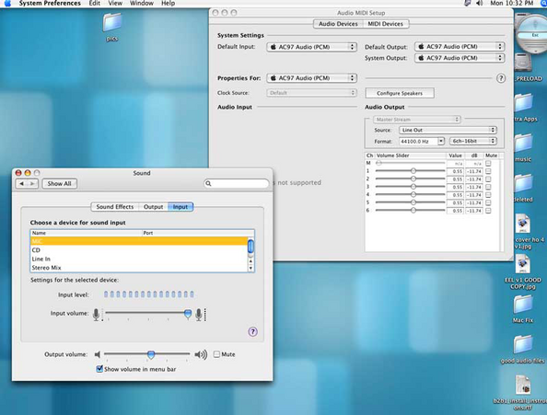Screen dimensions: 547x415
Task: Open the Apple menu icon
Action: click(7, 3)
